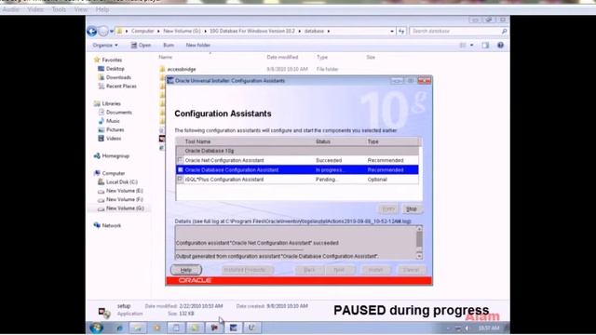This screenshot has height=335, width=596.
Task: Open Local Disk (C:) in navigation pane
Action: [122, 182]
